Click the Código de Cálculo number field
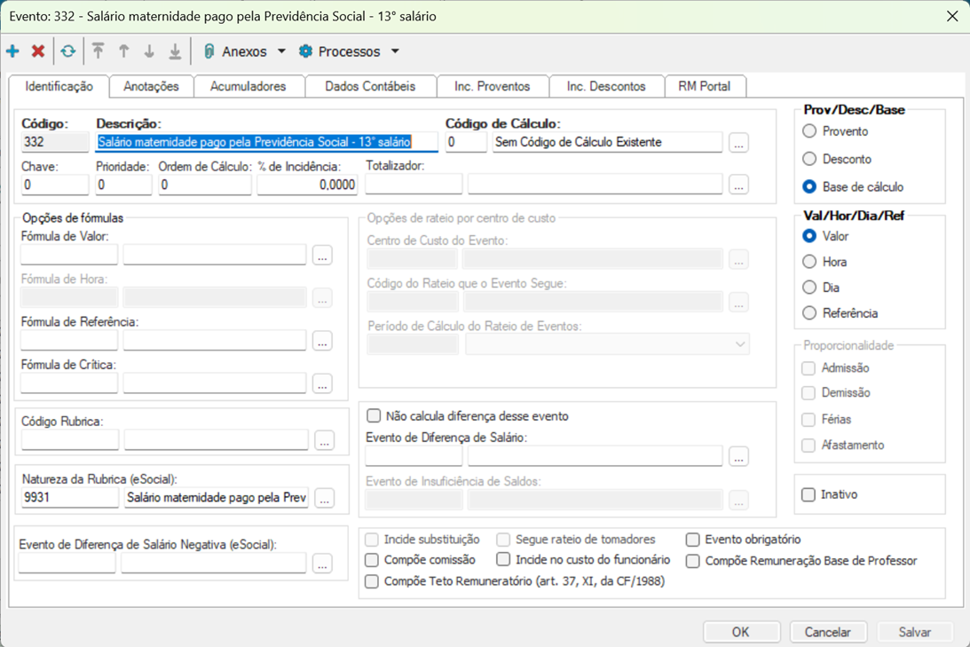 (x=466, y=142)
